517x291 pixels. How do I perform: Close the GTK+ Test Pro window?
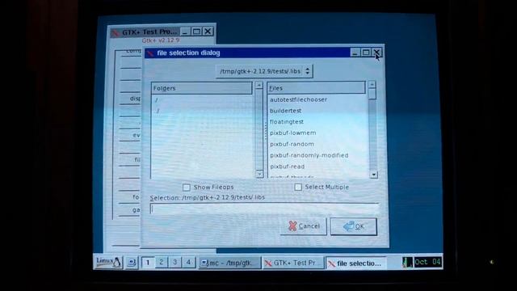pos(208,32)
